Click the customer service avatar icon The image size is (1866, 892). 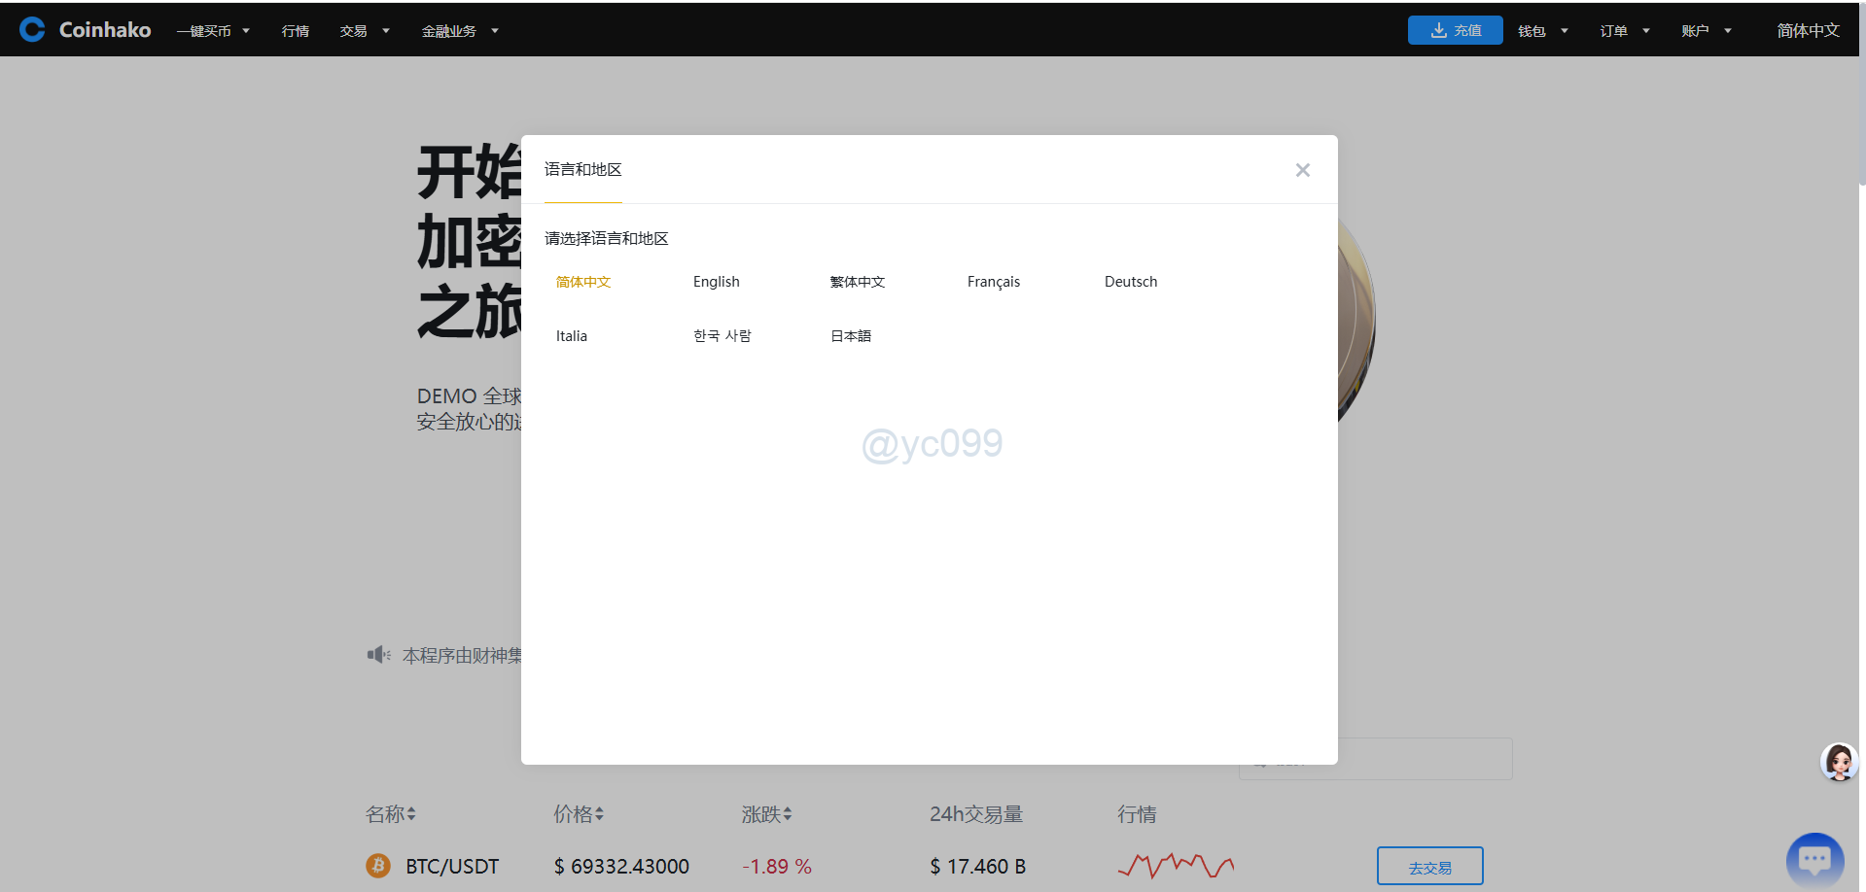[x=1838, y=762]
